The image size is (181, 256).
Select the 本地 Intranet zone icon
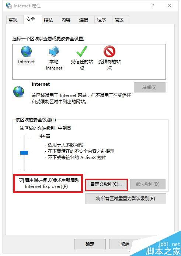(54, 51)
